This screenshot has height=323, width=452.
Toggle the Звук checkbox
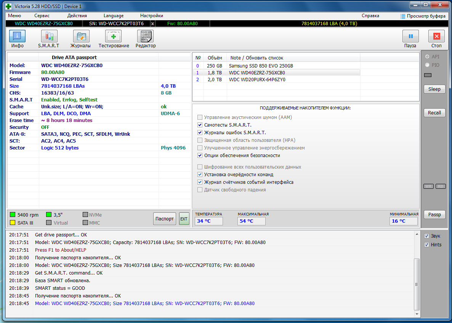(427, 236)
